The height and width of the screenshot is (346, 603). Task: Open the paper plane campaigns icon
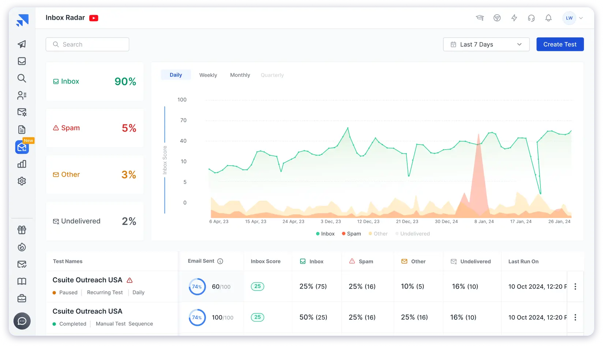click(22, 44)
